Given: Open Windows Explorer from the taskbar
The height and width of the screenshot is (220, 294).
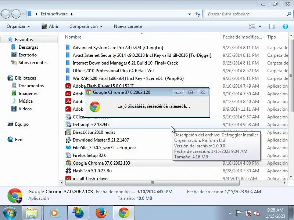Looking at the screenshot, I should 32,213.
